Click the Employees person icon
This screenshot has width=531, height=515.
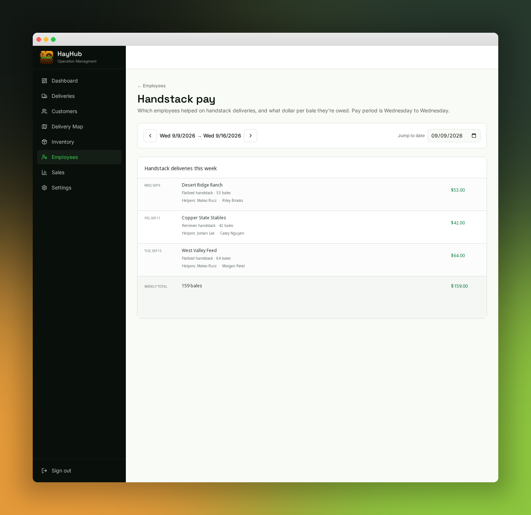point(44,157)
